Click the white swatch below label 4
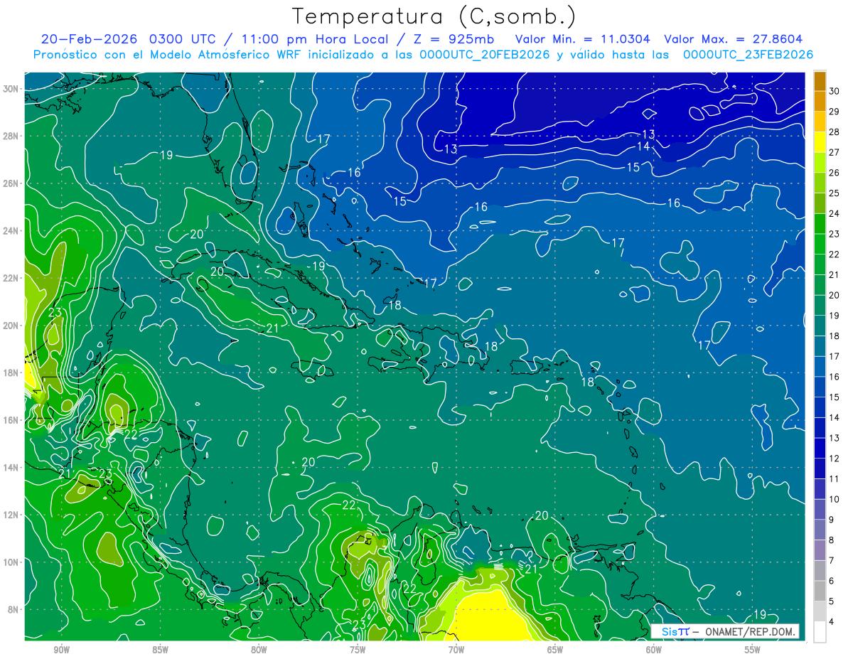This screenshot has height=659, width=853. point(820,631)
